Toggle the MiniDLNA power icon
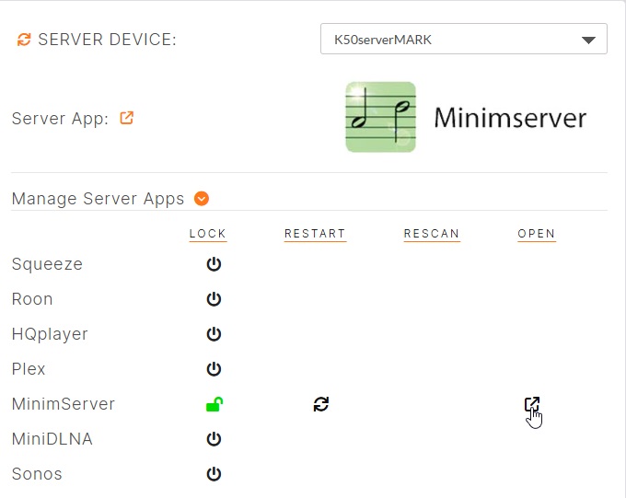The height and width of the screenshot is (498, 626). tap(214, 439)
